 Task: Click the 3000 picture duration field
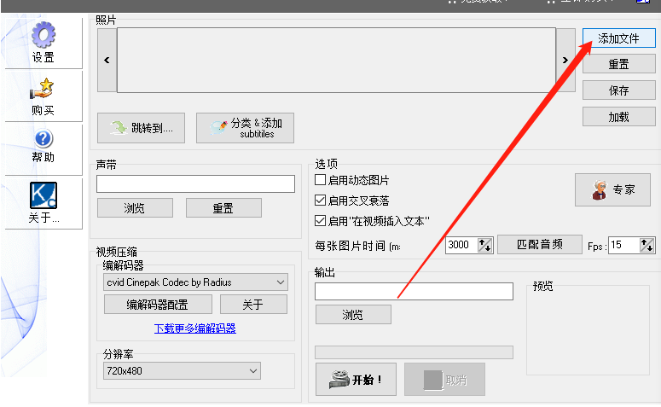pyautogui.click(x=461, y=245)
